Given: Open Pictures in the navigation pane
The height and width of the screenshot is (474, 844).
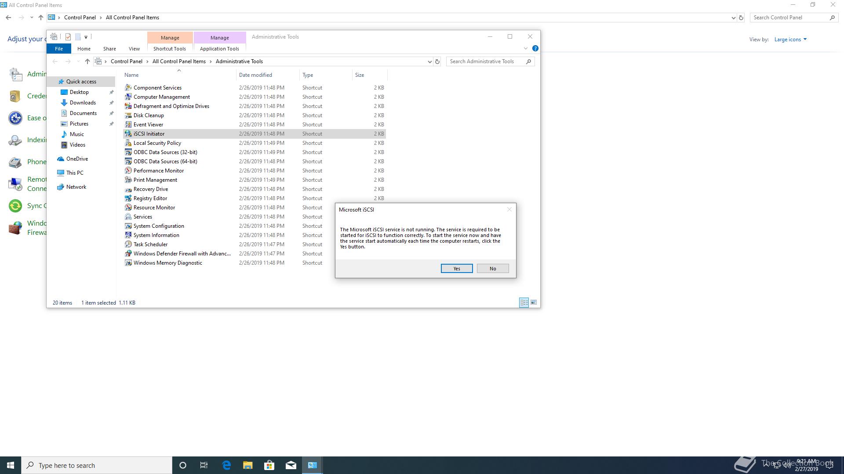Looking at the screenshot, I should coord(79,124).
